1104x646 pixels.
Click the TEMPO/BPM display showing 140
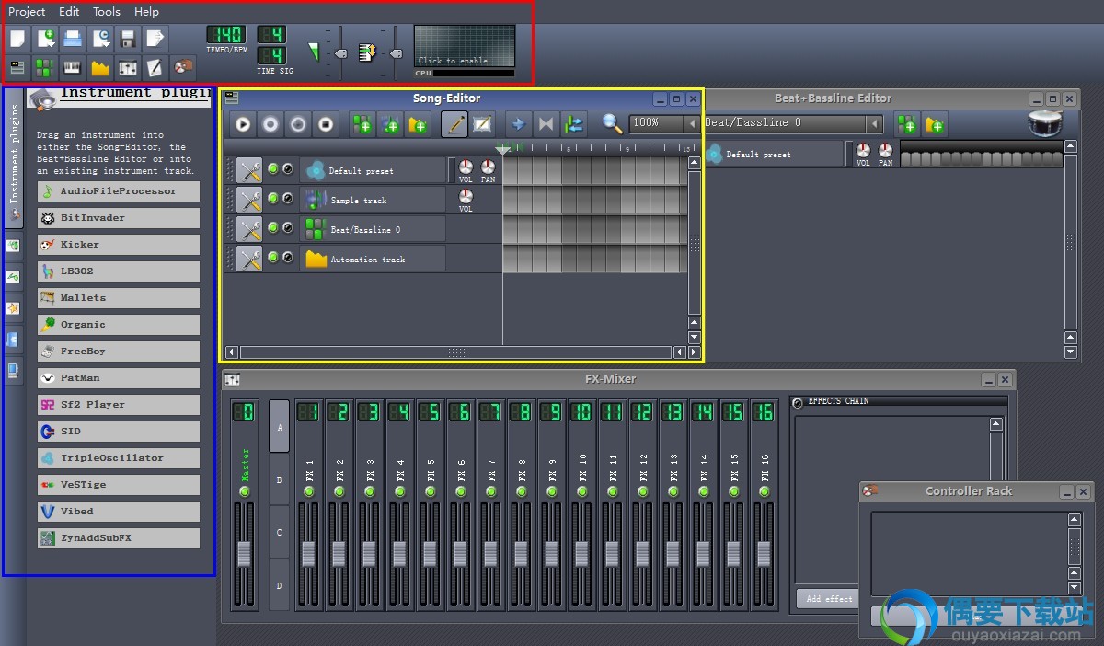click(x=225, y=34)
